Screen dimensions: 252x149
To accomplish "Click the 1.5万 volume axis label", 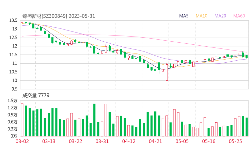I will click(12, 101).
